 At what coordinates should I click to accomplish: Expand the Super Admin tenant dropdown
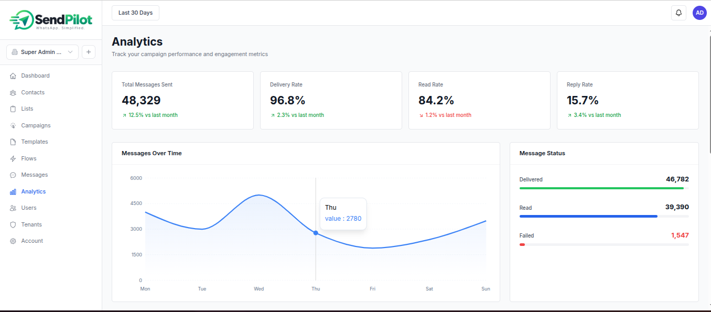pyautogui.click(x=42, y=52)
